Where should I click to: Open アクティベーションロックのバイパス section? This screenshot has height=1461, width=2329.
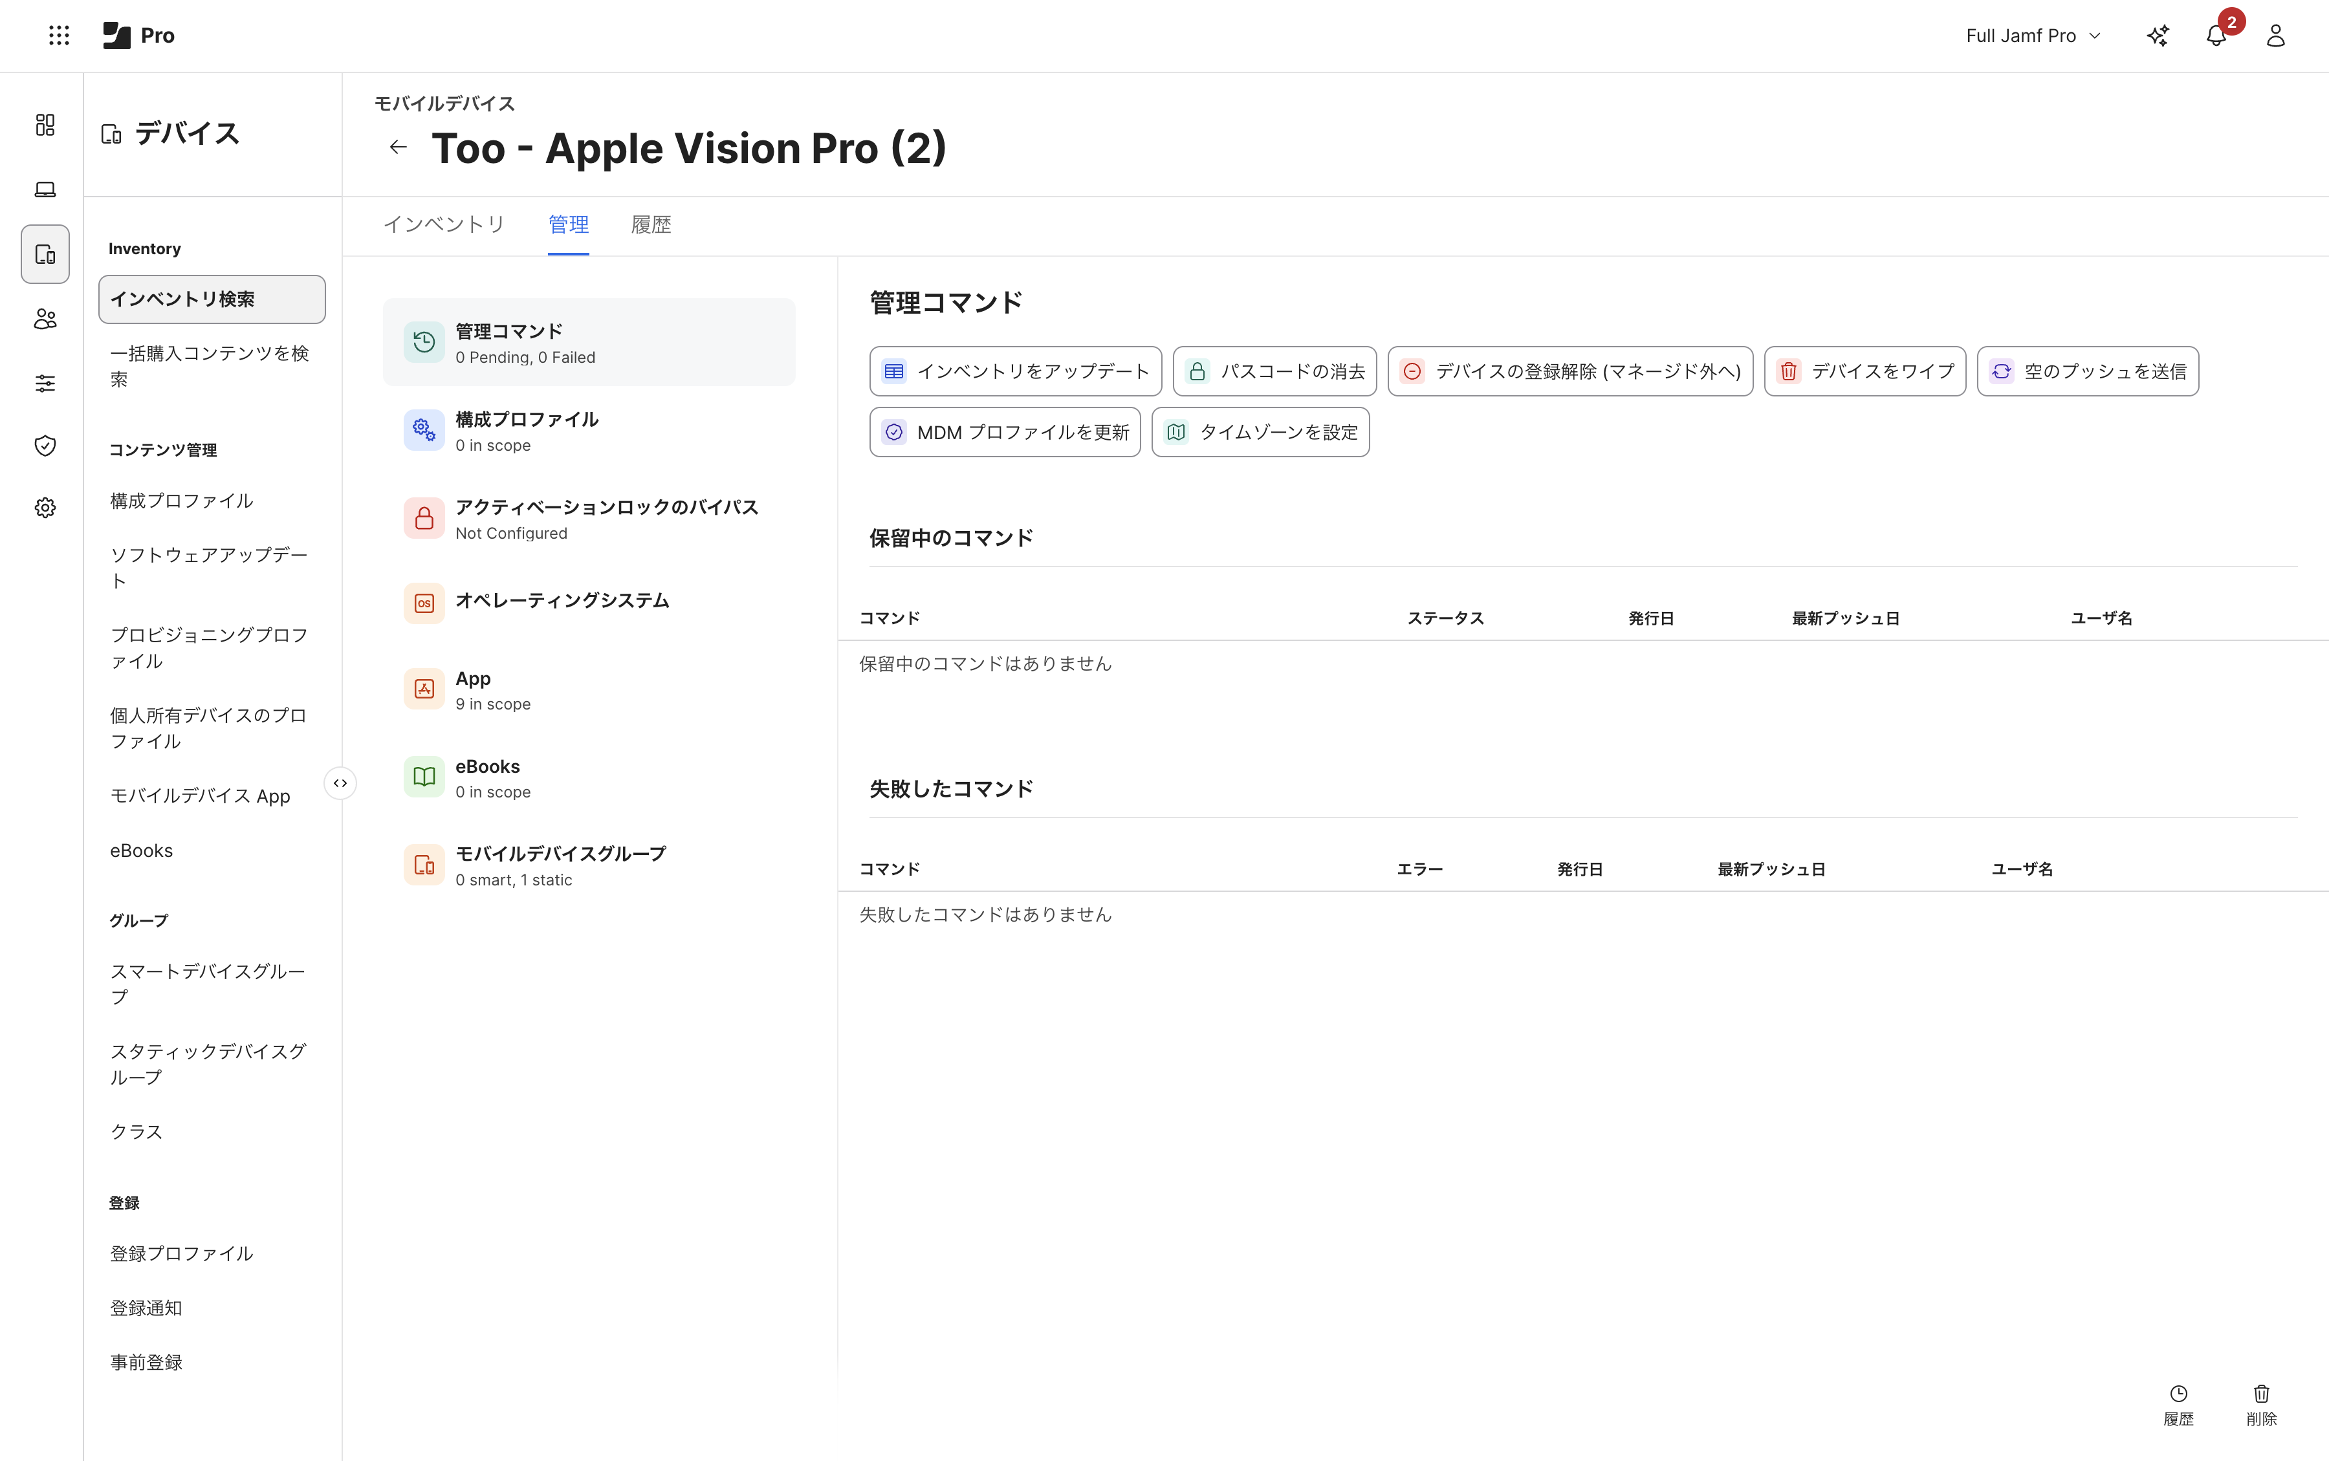tap(589, 519)
